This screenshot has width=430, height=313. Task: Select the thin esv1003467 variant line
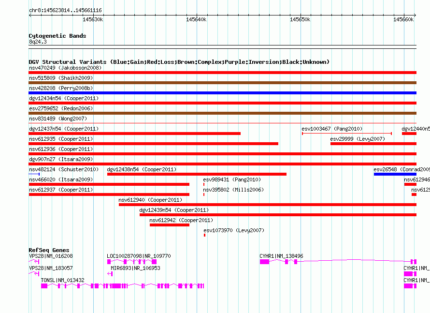pyautogui.click(x=347, y=134)
